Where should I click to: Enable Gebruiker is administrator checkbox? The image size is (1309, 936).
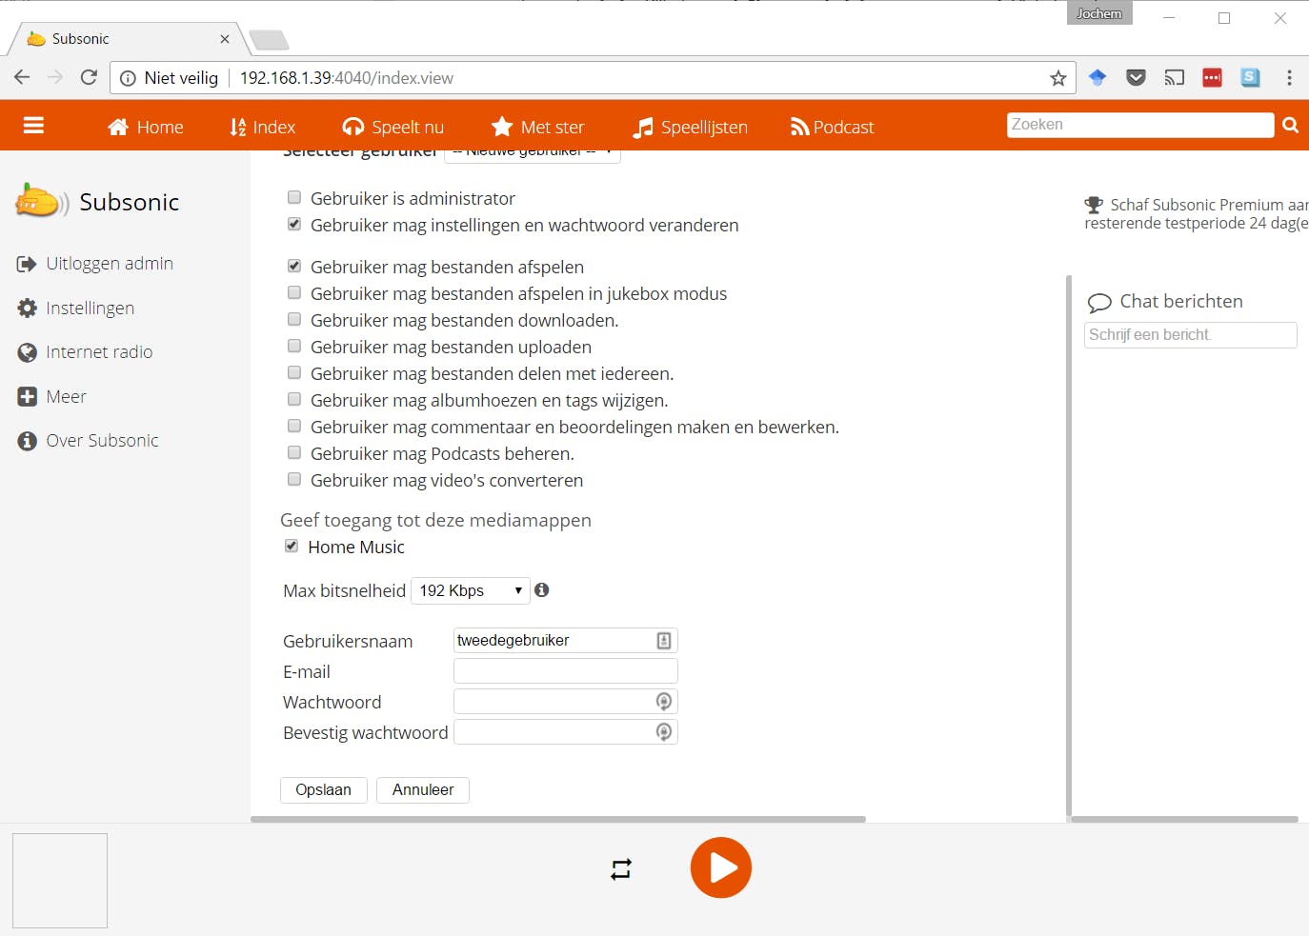pos(294,197)
